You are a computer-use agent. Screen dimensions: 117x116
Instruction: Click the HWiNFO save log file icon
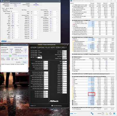[107, 113]
